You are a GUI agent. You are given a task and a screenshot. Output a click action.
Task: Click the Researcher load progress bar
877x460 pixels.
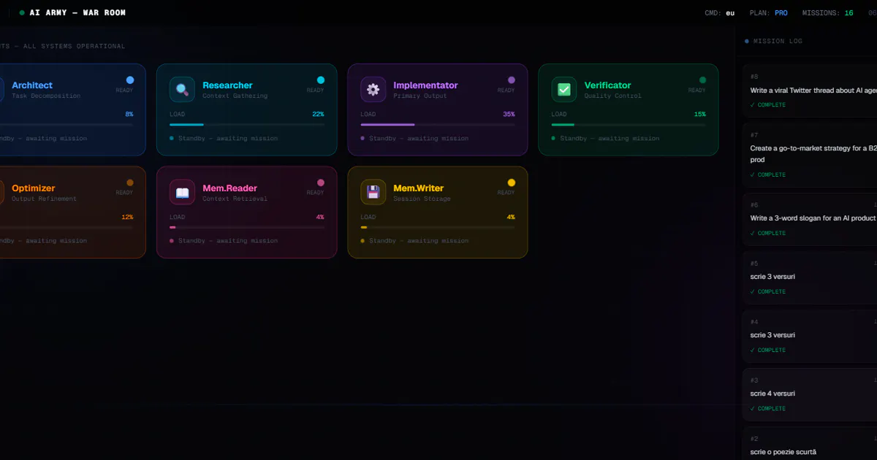[x=247, y=125]
